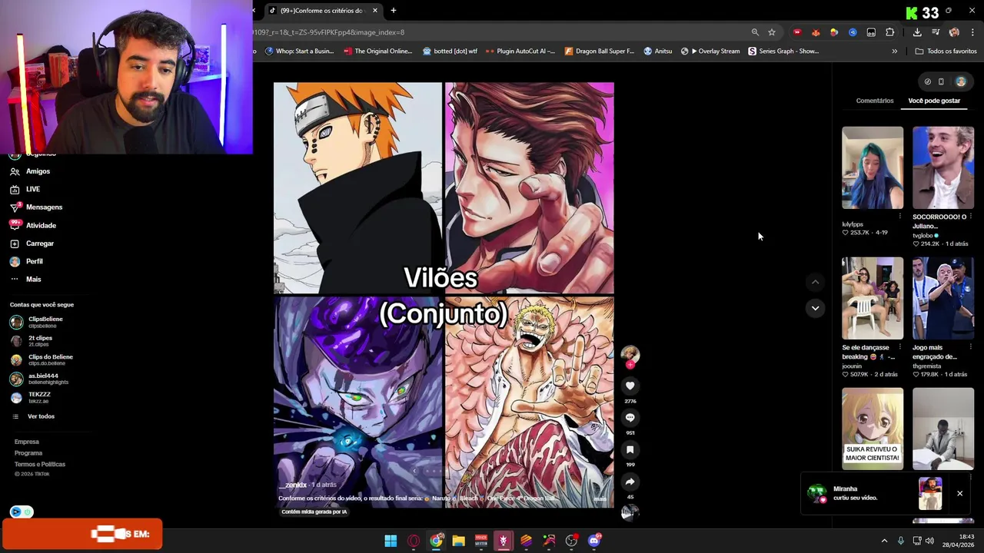Image resolution: width=984 pixels, height=553 pixels.
Task: Open Chrome media control icon
Action: [x=936, y=32]
